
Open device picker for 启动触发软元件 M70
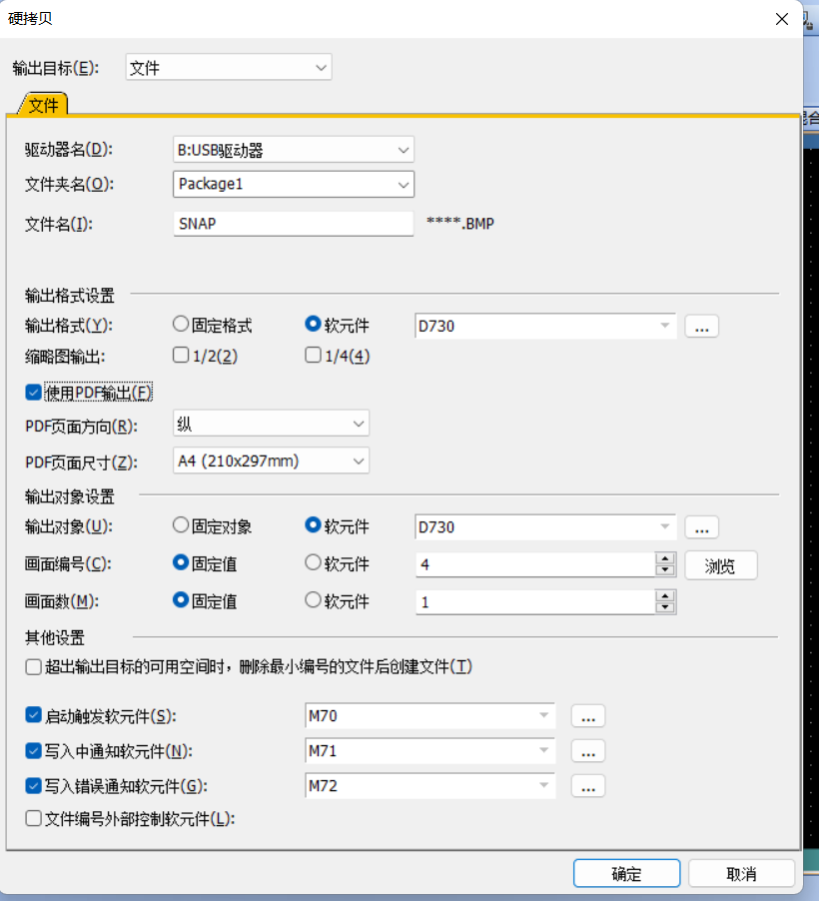(588, 716)
